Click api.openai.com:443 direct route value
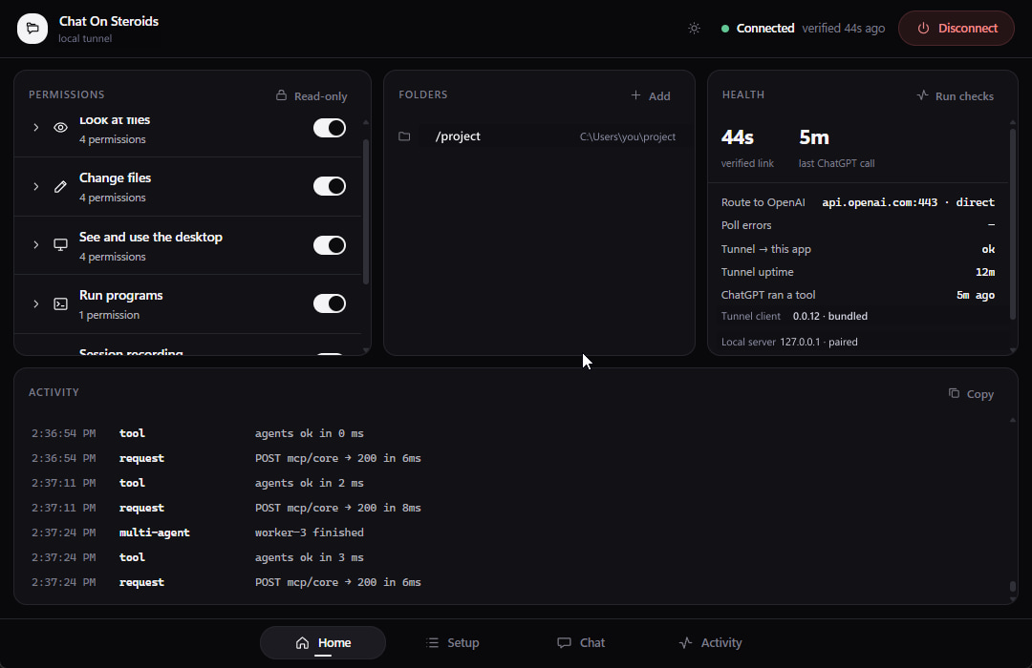Viewport: 1032px width, 668px height. point(909,202)
